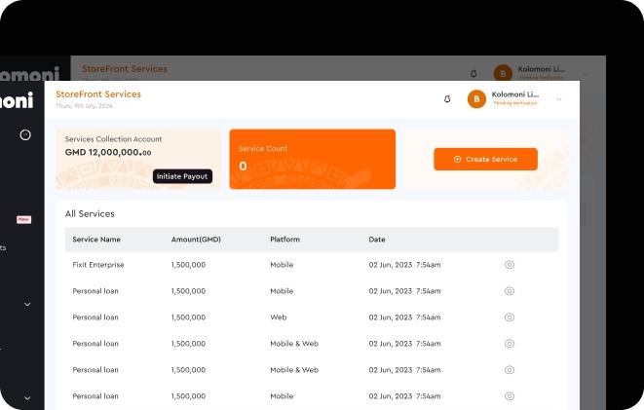The image size is (644, 410).
Task: Select the Service Name column header
Action: [96, 240]
